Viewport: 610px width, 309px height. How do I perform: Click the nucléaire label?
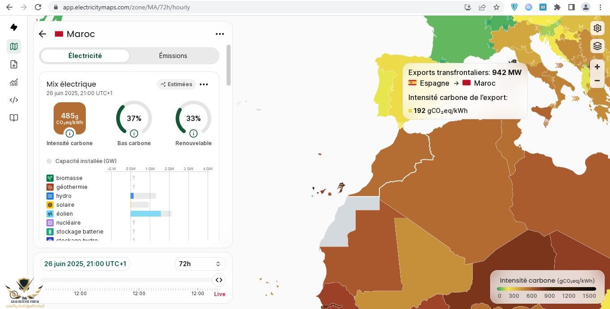click(x=69, y=223)
